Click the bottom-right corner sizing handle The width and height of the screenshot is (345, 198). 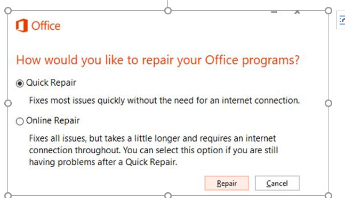pos(328,195)
